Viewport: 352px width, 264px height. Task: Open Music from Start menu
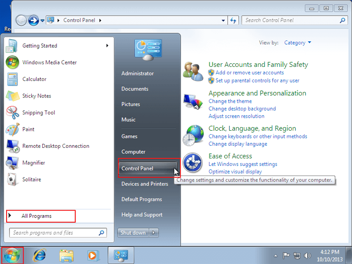(x=128, y=120)
